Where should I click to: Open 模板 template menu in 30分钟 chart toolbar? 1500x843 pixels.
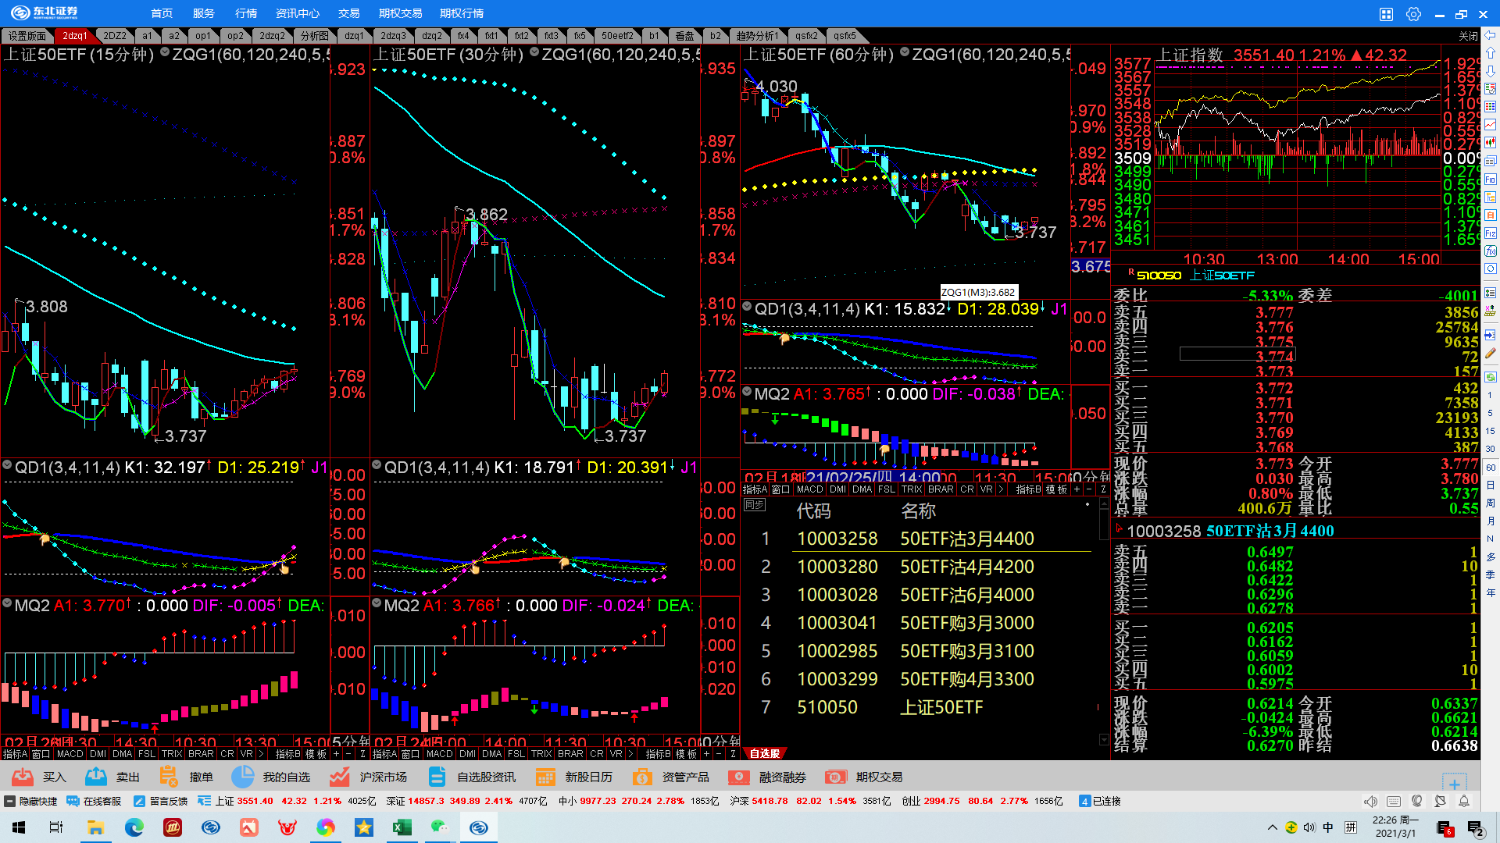click(x=686, y=754)
